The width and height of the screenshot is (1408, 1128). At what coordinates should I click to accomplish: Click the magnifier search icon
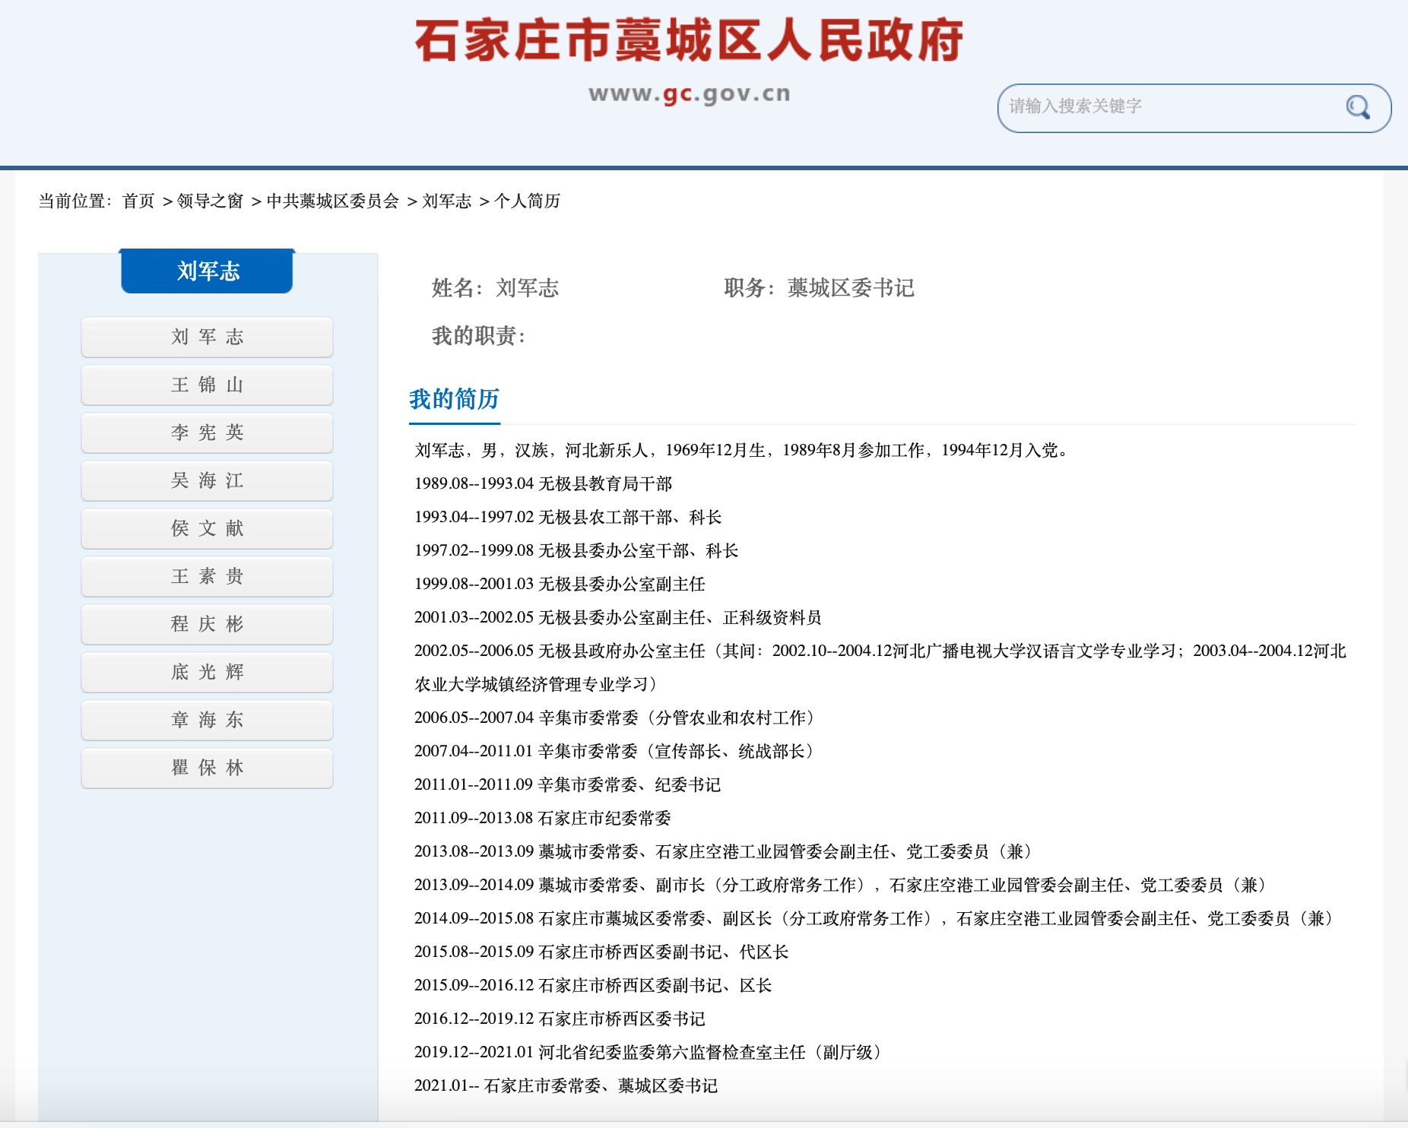[1358, 108]
